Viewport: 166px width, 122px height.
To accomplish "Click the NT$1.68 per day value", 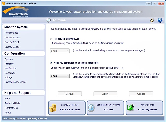I will 70,110.
